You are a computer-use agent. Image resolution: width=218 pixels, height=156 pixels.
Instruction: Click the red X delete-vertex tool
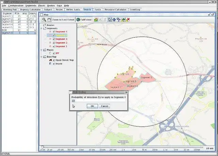click(x=128, y=20)
